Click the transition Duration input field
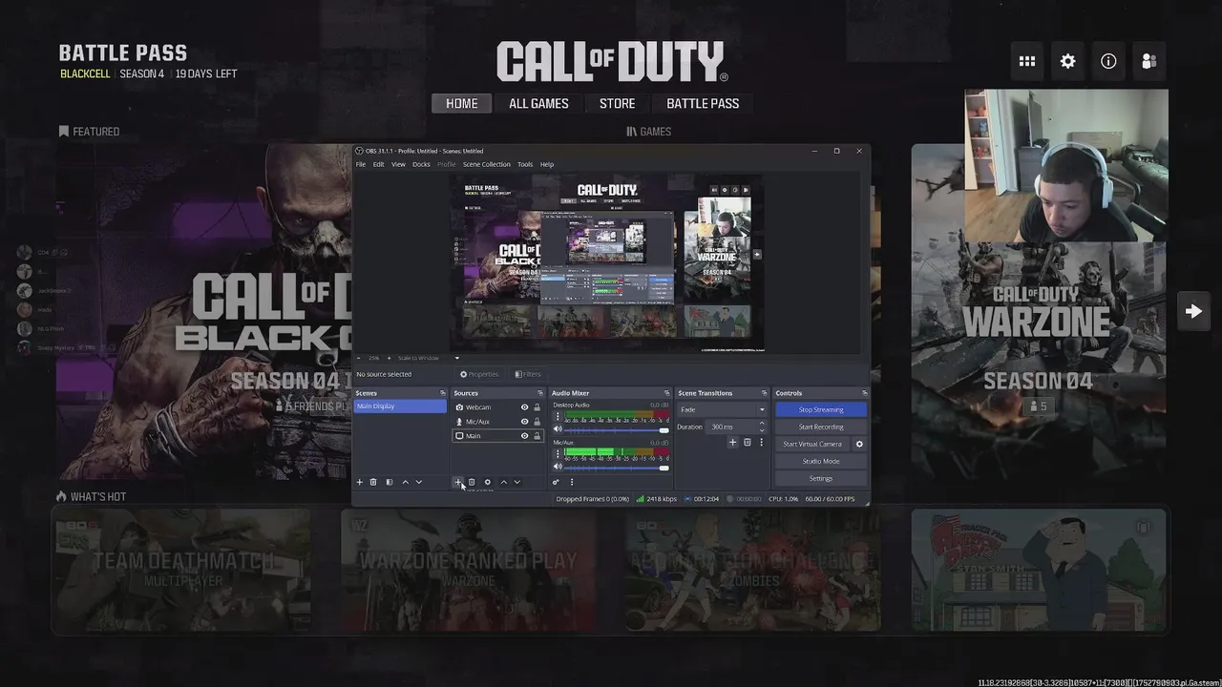Image resolution: width=1222 pixels, height=687 pixels. tap(731, 427)
